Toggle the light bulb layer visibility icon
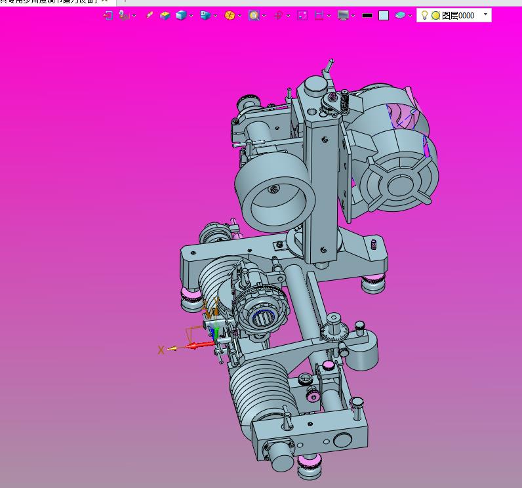The width and height of the screenshot is (522, 488). [x=424, y=15]
